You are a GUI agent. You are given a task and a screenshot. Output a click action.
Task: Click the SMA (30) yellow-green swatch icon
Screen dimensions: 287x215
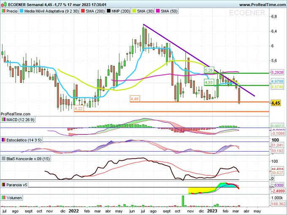pyautogui.click(x=134, y=11)
